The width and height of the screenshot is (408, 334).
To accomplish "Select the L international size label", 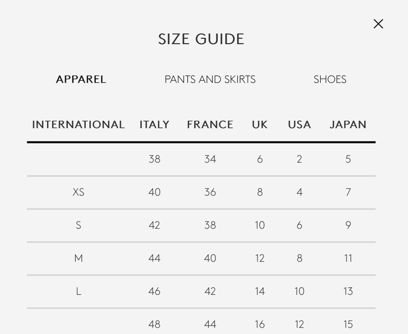I will (x=78, y=291).
